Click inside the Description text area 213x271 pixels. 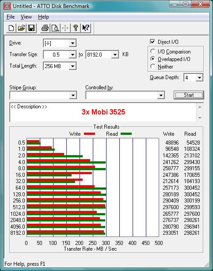[x=103, y=112]
